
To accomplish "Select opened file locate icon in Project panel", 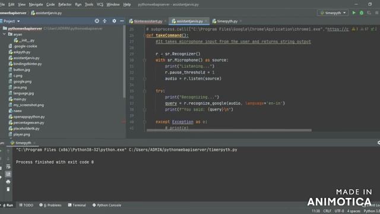I will click(x=97, y=21).
